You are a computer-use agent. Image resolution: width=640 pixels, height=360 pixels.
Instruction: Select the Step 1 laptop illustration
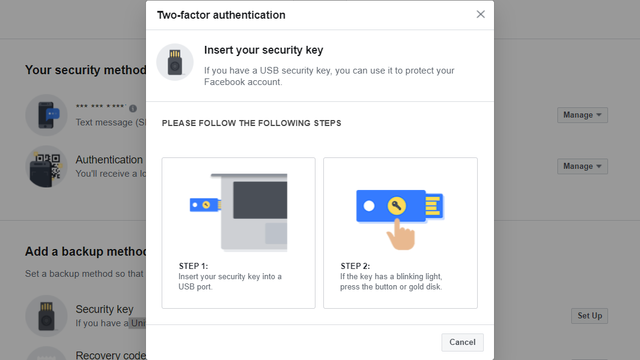(x=239, y=211)
